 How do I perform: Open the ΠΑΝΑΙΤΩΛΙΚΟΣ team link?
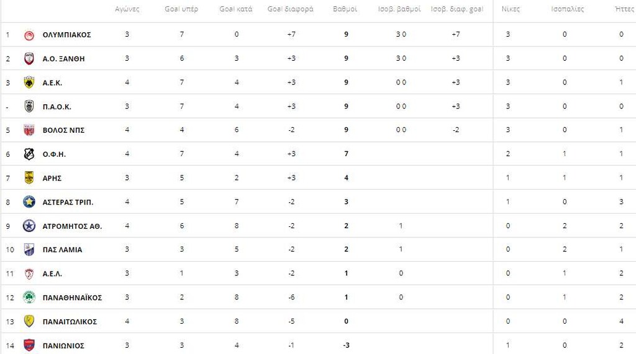[70, 322]
